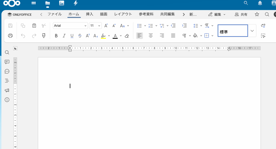
Task: Click the yellow highlight color button
Action: click(x=103, y=36)
